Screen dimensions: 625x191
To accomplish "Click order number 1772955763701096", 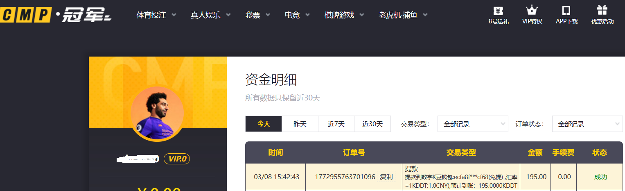I will pos(345,177).
